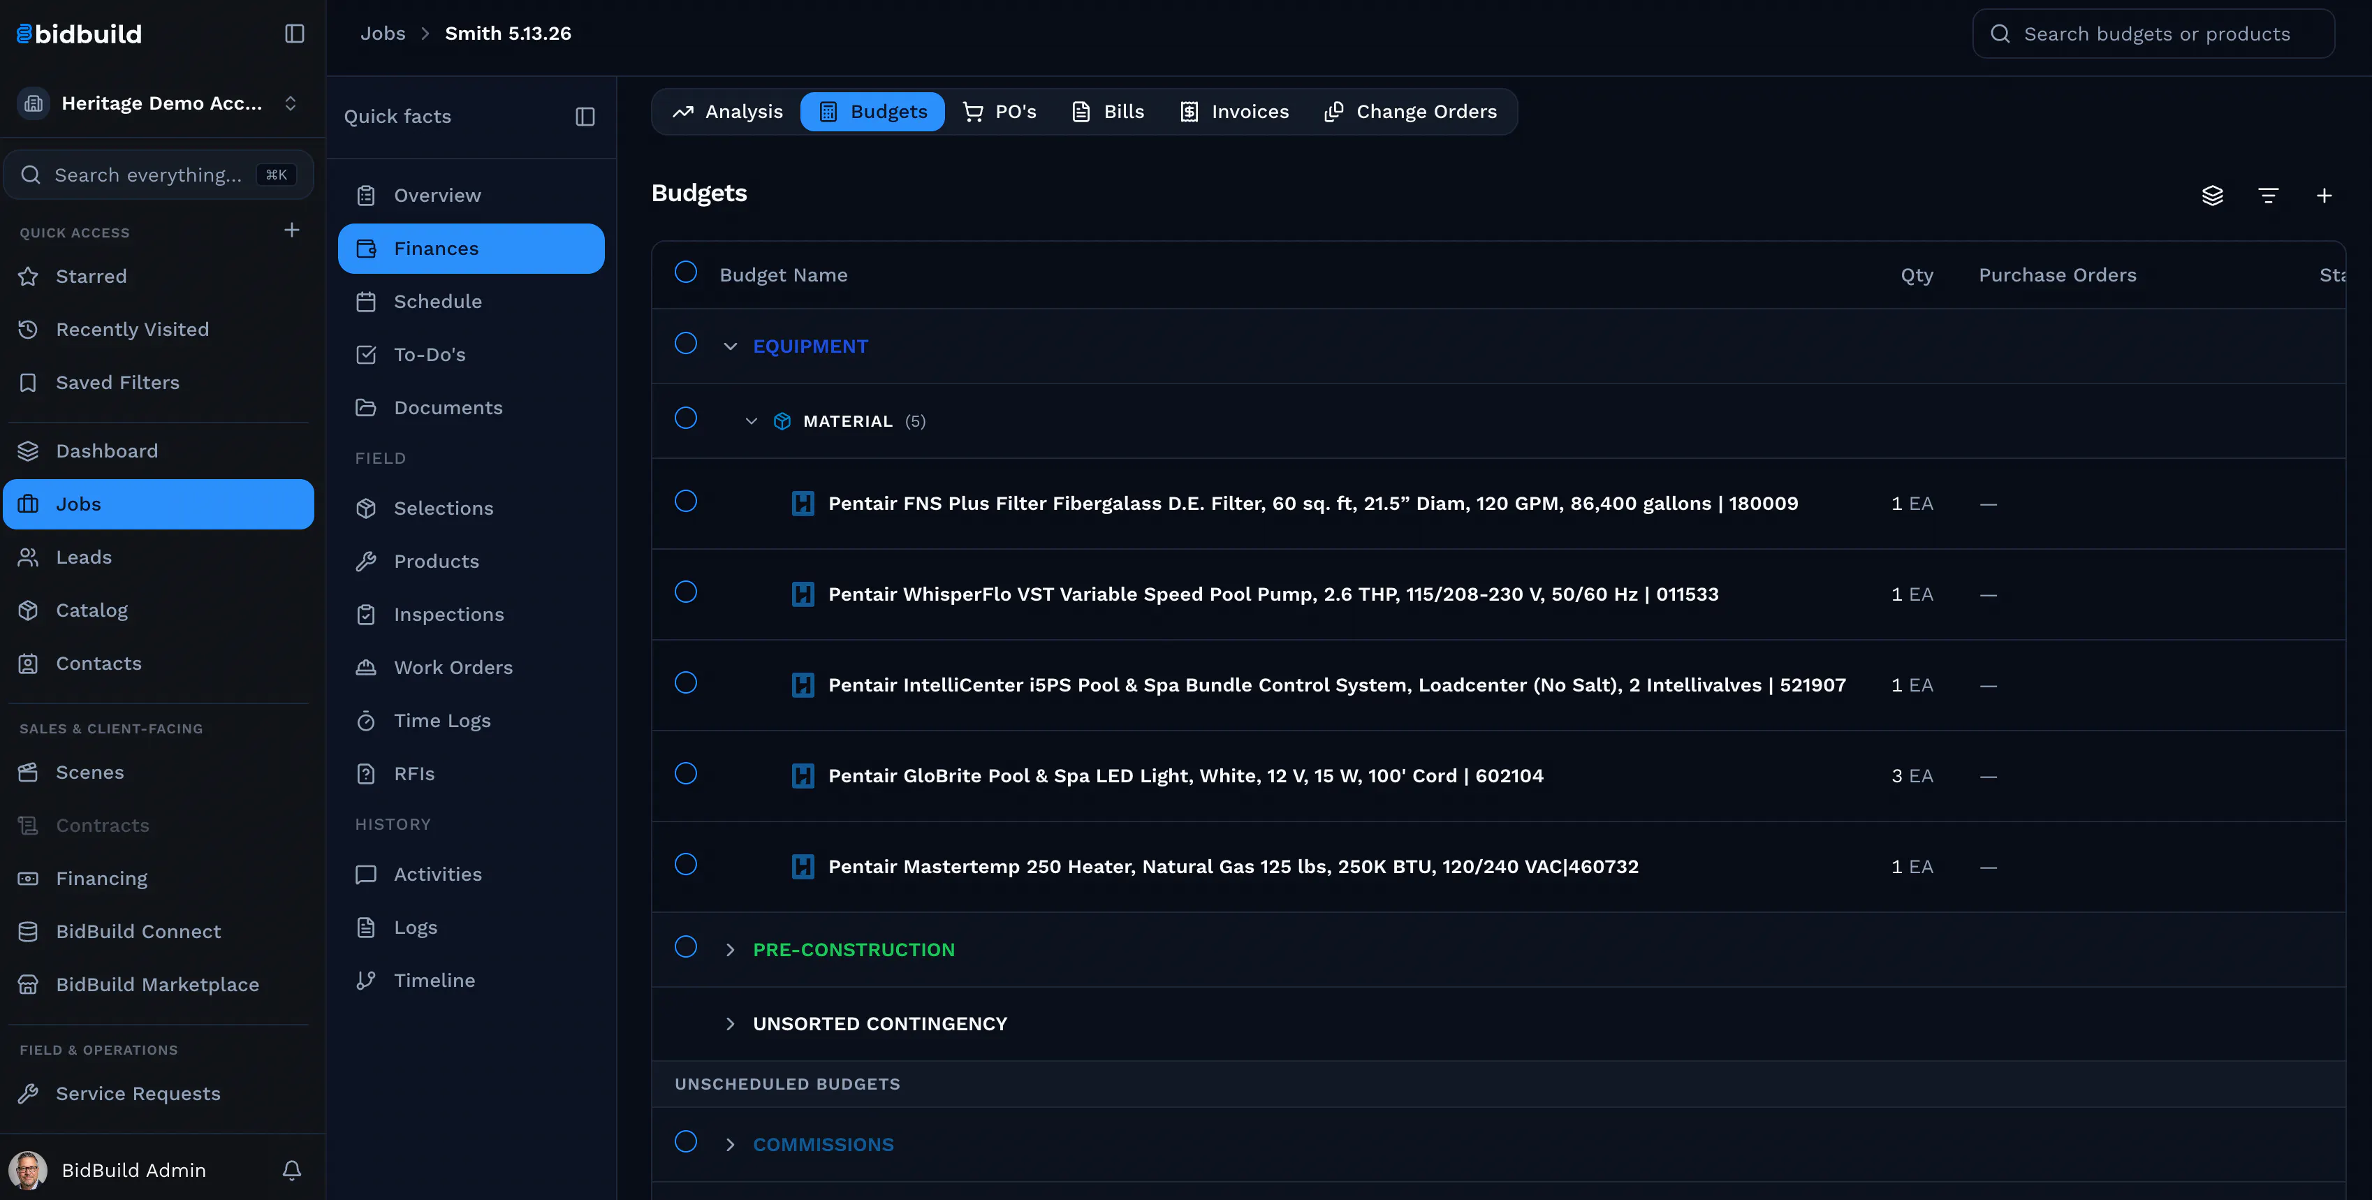Click the Qty column header

(x=1916, y=275)
